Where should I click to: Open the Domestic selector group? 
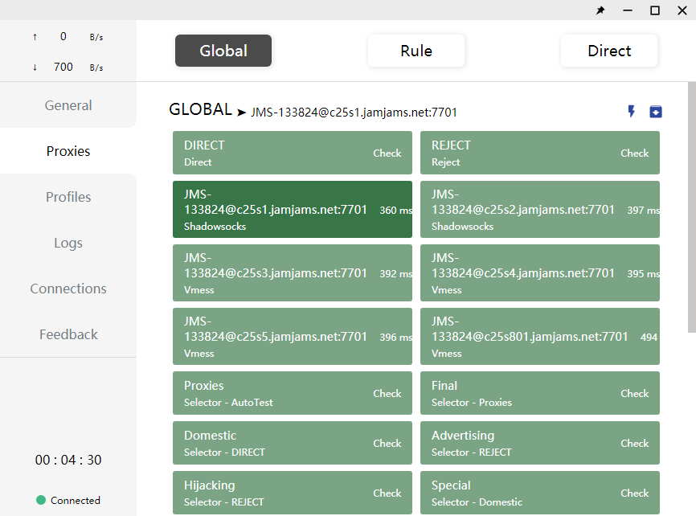[273, 443]
